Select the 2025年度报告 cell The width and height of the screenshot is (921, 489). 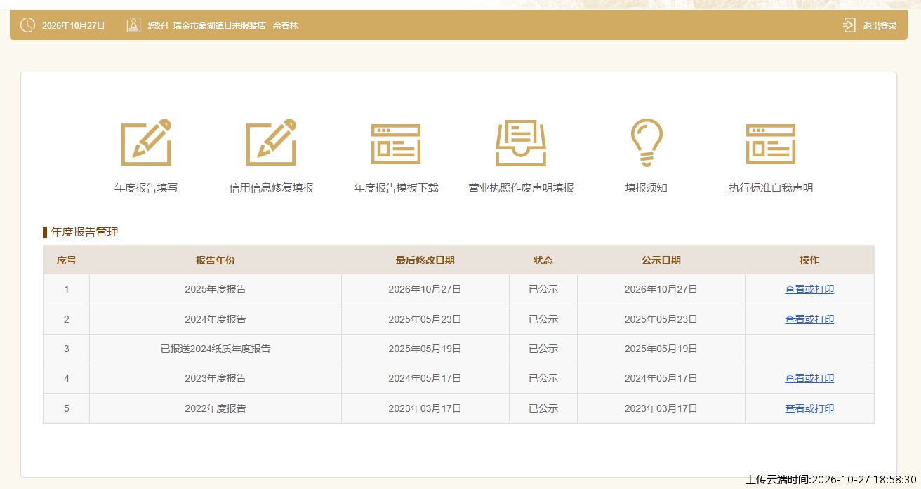click(216, 289)
